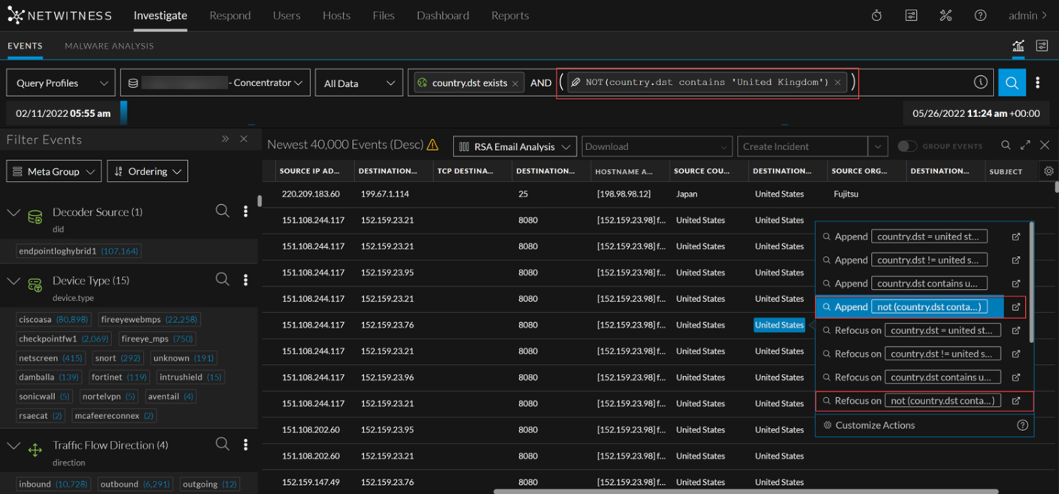This screenshot has height=494, width=1059.
Task: Click the horizontal scrollbar under events table
Action: pos(745,491)
